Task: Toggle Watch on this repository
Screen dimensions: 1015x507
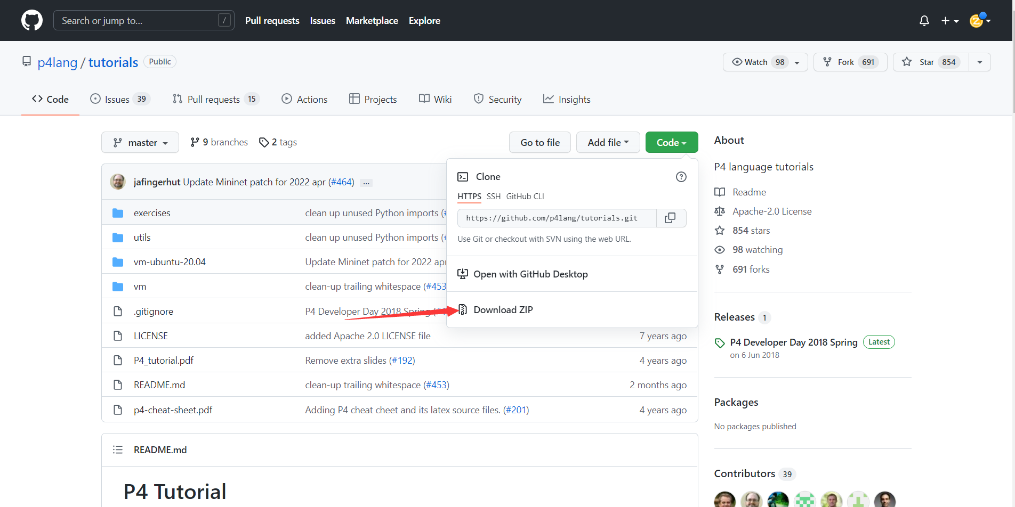Action: point(766,62)
